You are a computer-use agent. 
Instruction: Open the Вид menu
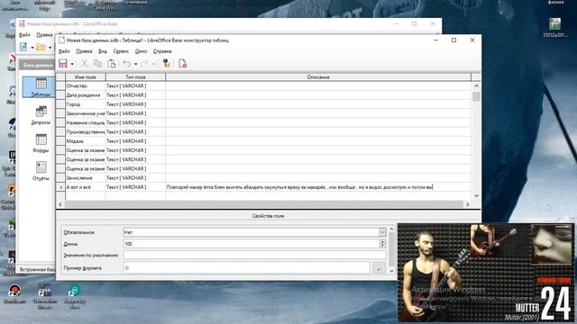coord(103,51)
